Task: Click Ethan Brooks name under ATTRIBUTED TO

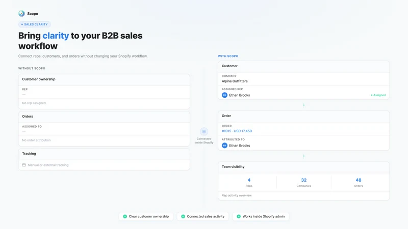Action: coord(240,146)
